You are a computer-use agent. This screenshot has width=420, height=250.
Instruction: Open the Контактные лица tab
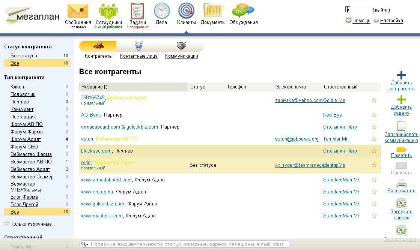[139, 56]
